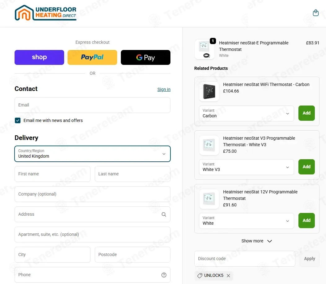Click the UNLOCK5 discount tag icon

pyautogui.click(x=200, y=276)
